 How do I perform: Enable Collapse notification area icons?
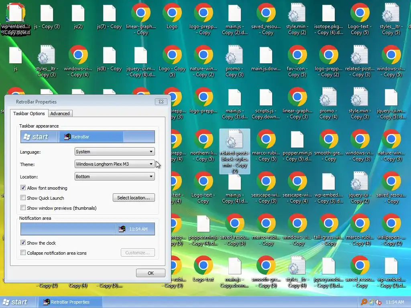pyautogui.click(x=23, y=253)
